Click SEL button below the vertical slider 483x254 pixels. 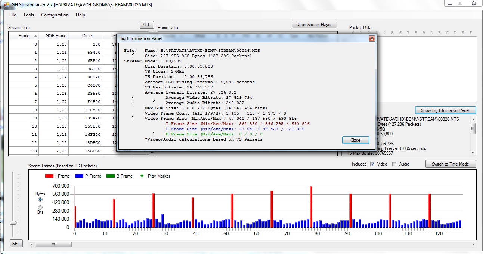[x=16, y=244]
